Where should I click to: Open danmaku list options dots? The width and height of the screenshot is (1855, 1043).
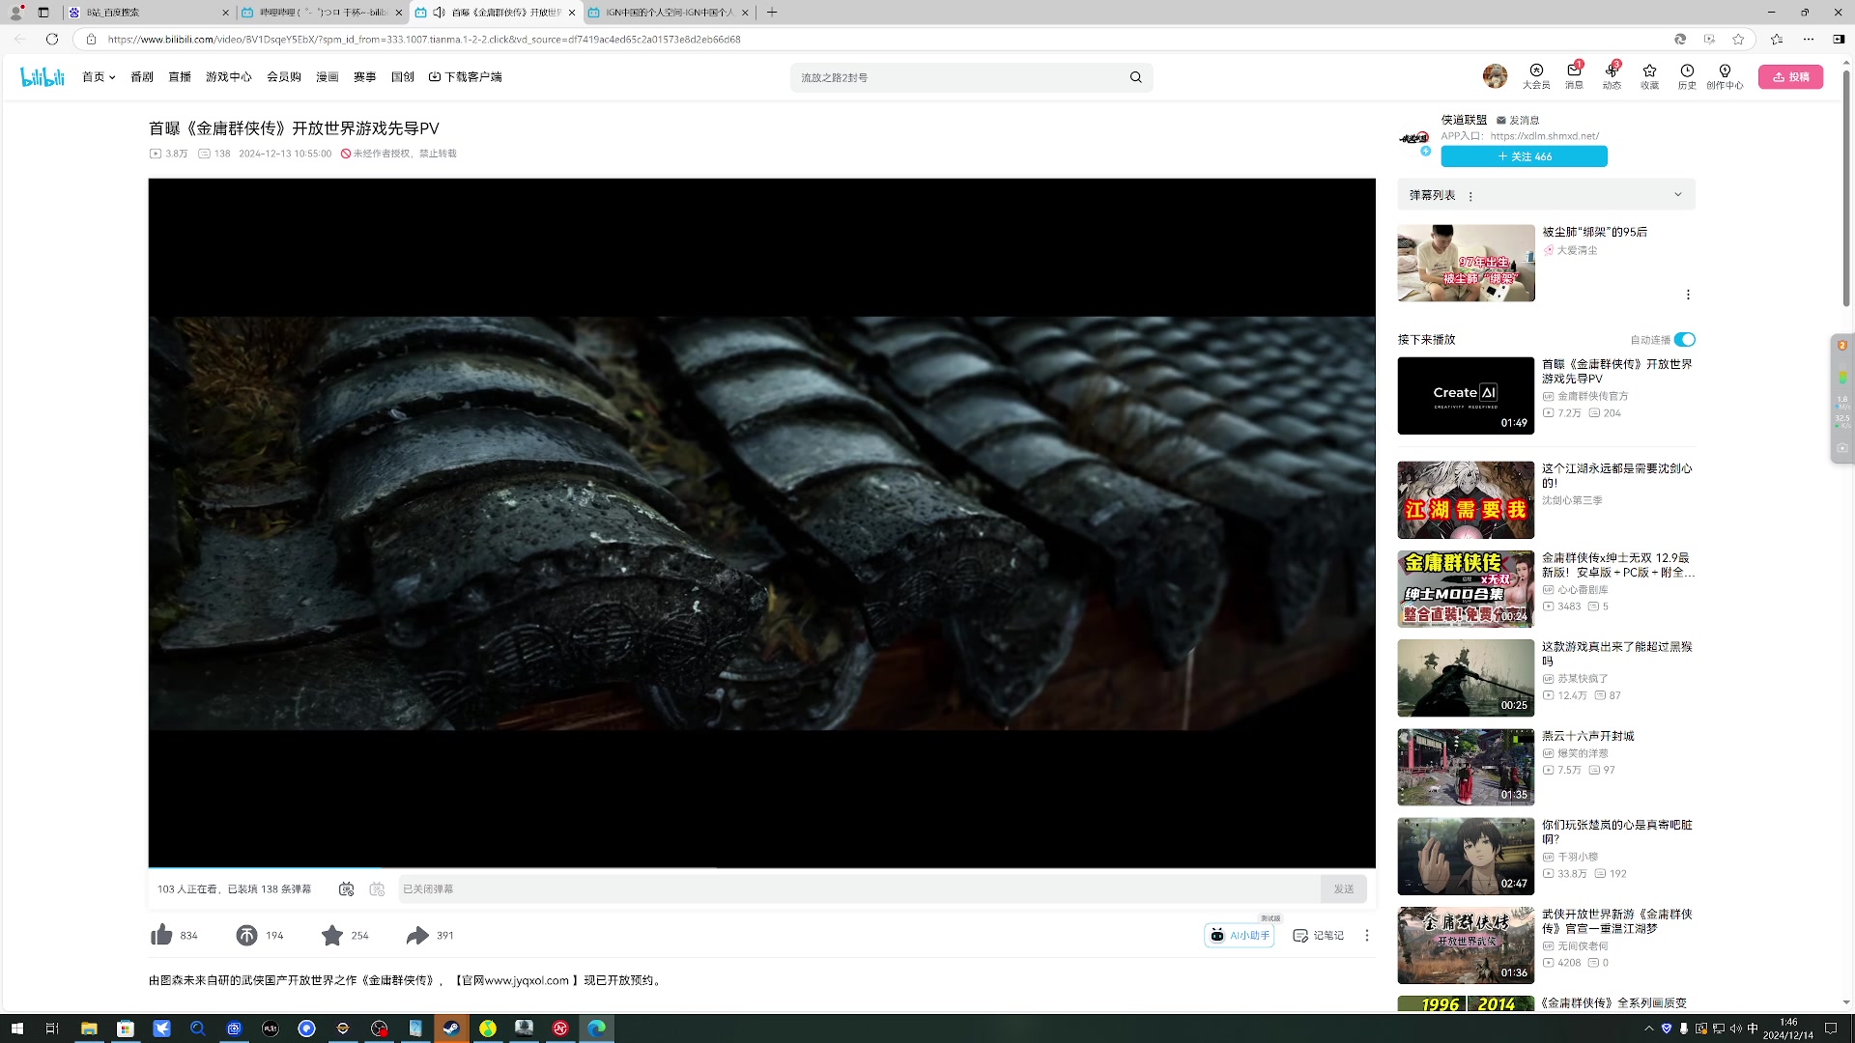tap(1470, 196)
